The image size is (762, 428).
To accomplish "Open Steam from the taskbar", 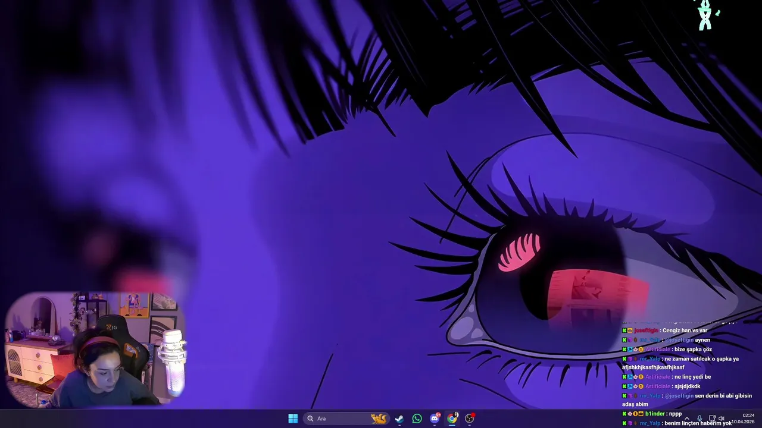I will click(x=399, y=418).
